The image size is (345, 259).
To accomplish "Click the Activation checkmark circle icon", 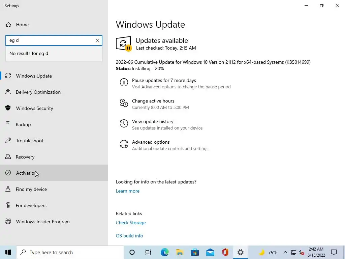I will 8,173.
